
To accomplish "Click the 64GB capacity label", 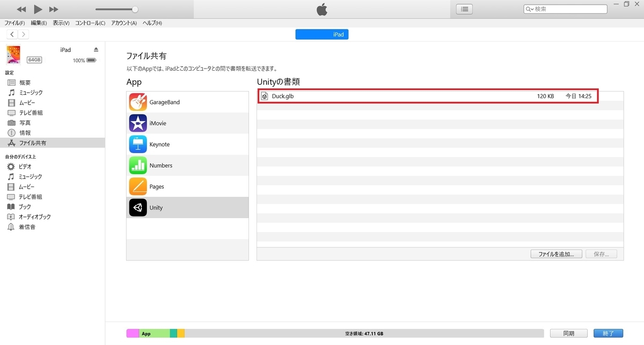I will pyautogui.click(x=34, y=60).
